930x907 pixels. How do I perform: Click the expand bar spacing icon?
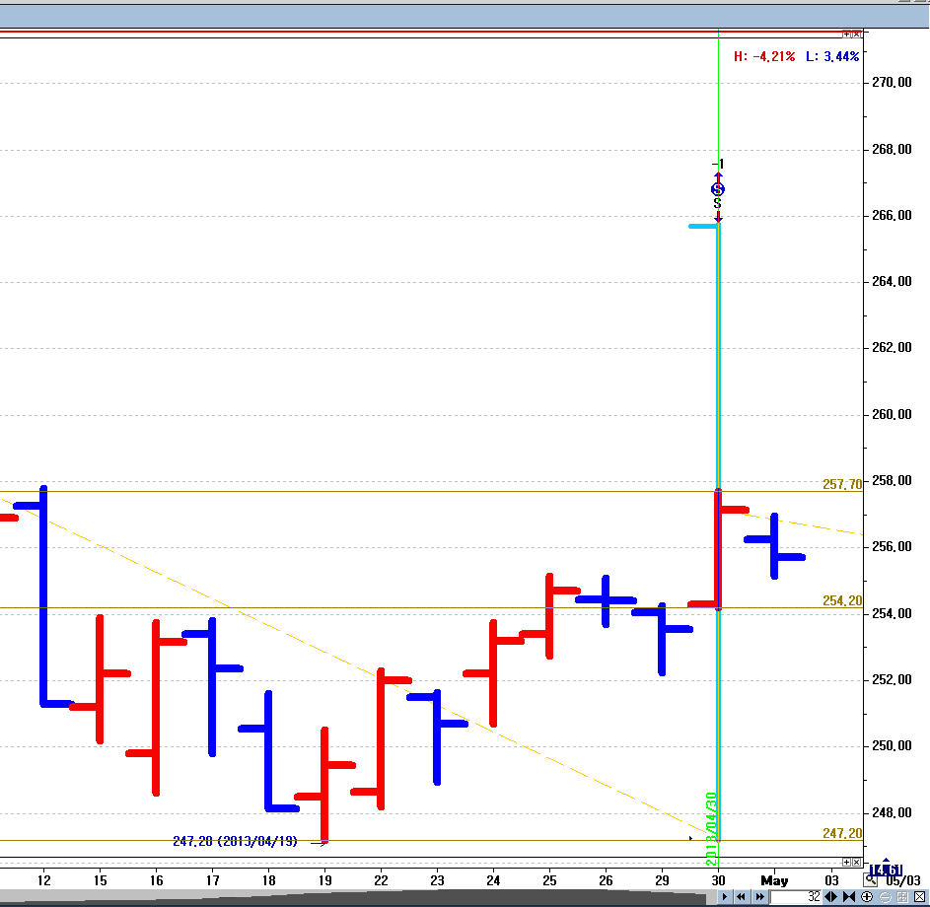tap(831, 897)
